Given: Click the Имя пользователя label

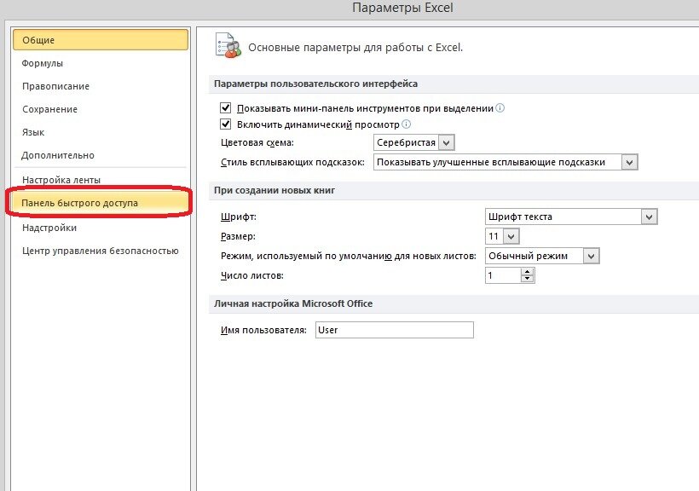Looking at the screenshot, I should point(263,330).
